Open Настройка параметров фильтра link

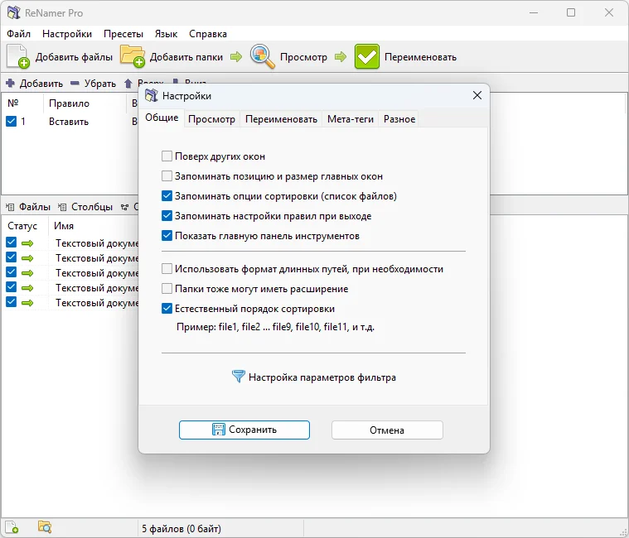pos(322,377)
